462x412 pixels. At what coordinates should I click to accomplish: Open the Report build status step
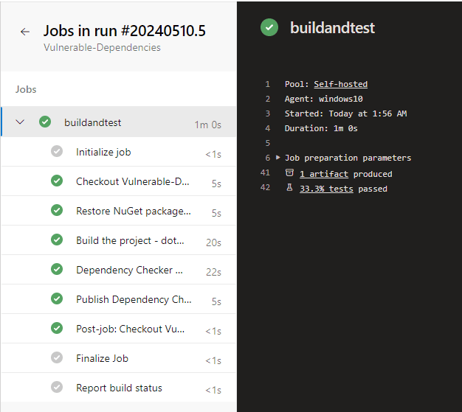pyautogui.click(x=119, y=388)
